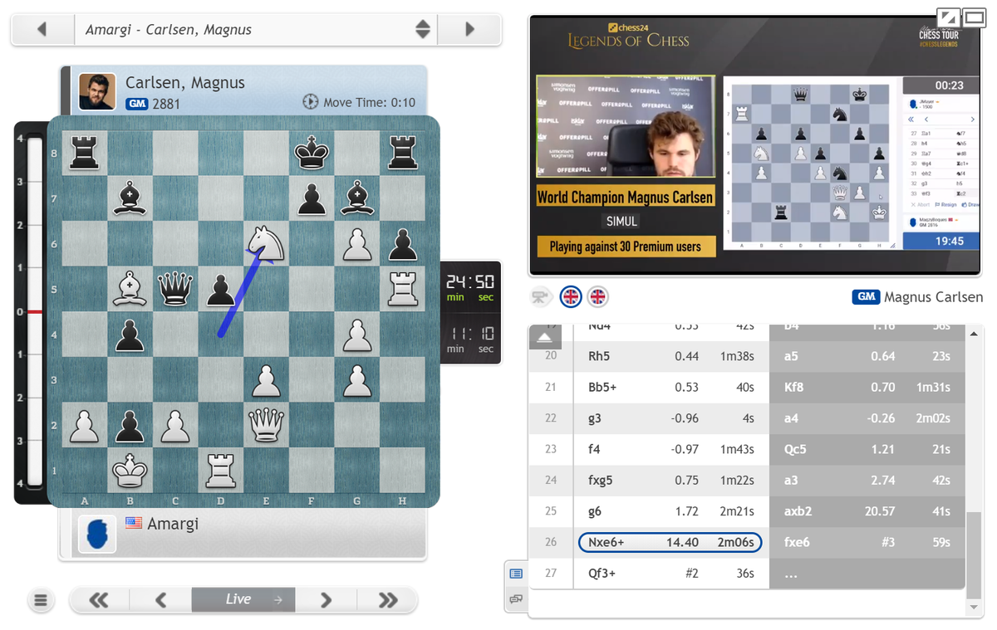Click the video camera icon below the stream

click(543, 296)
